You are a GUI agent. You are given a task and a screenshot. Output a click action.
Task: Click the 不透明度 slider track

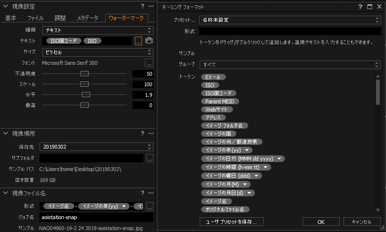[86, 74]
